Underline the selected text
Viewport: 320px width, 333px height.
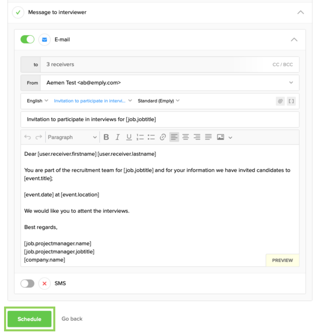click(x=129, y=137)
